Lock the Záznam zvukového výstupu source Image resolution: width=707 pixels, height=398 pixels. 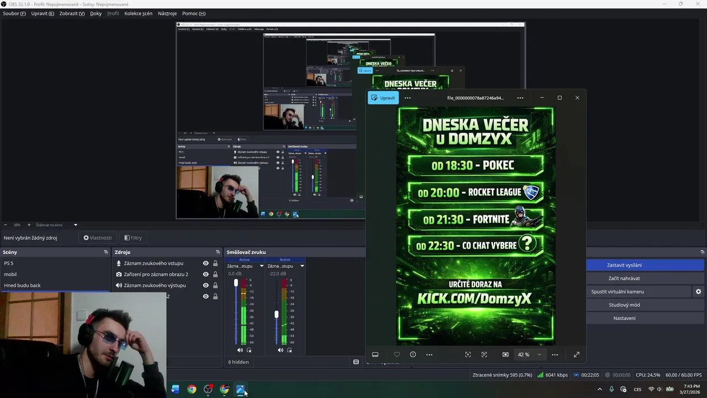tap(215, 285)
